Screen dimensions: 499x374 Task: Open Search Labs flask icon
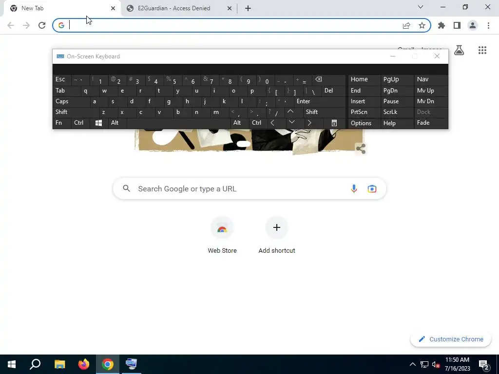click(459, 50)
